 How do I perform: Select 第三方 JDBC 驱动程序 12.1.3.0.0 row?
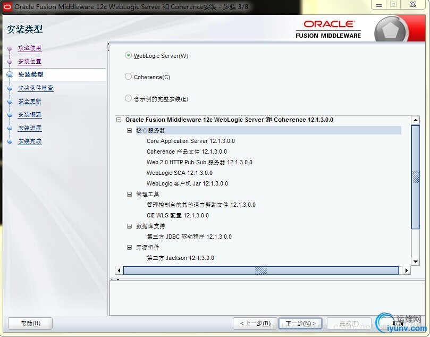point(189,237)
